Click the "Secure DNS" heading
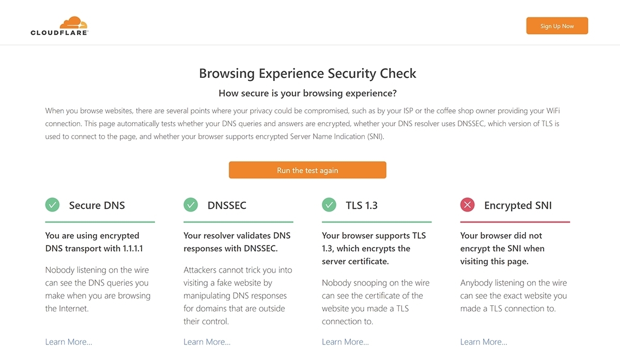 [97, 205]
